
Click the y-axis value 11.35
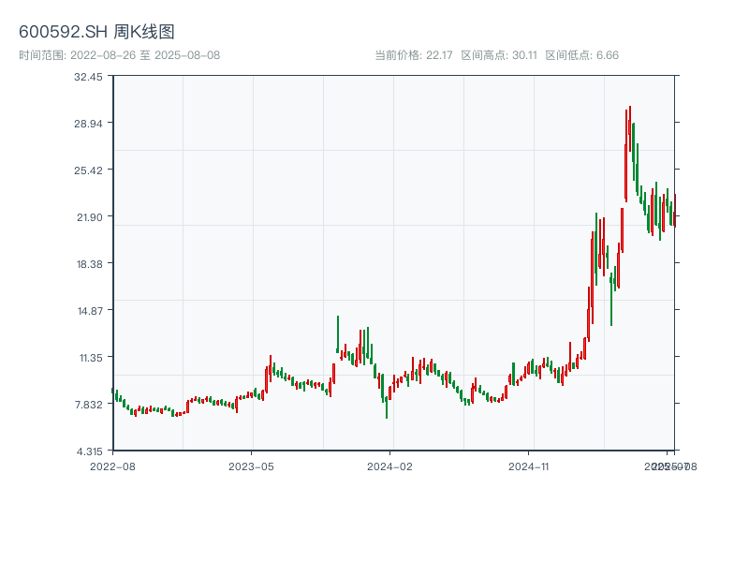click(x=91, y=358)
